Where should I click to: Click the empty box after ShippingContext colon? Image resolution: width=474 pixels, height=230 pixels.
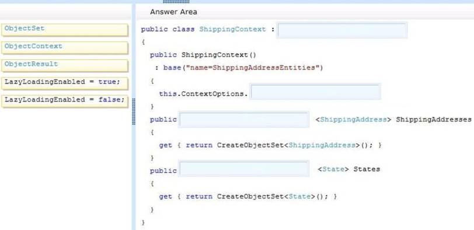(342, 30)
